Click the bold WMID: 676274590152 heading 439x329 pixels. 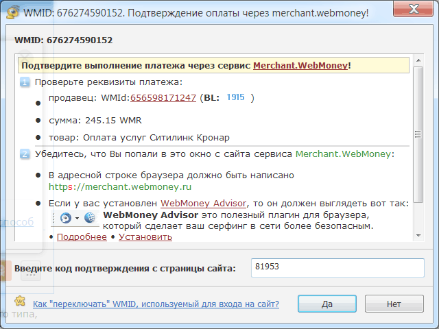[64, 40]
